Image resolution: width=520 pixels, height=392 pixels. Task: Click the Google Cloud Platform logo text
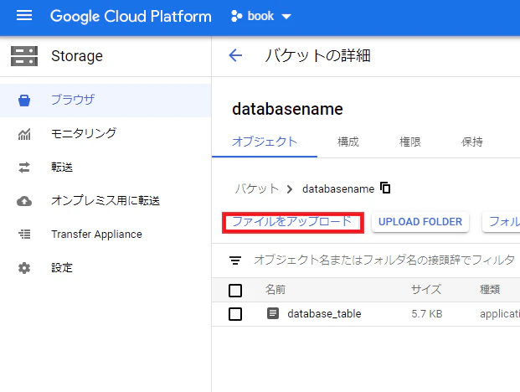pos(131,16)
